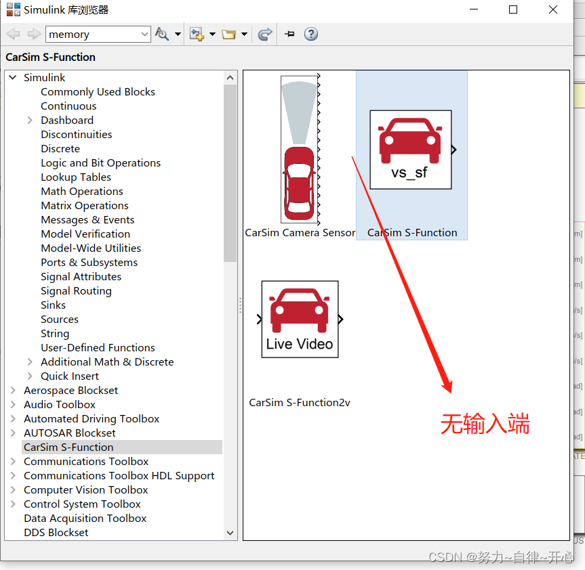Close the Simulink library browser window
The width and height of the screenshot is (585, 570).
pyautogui.click(x=553, y=9)
